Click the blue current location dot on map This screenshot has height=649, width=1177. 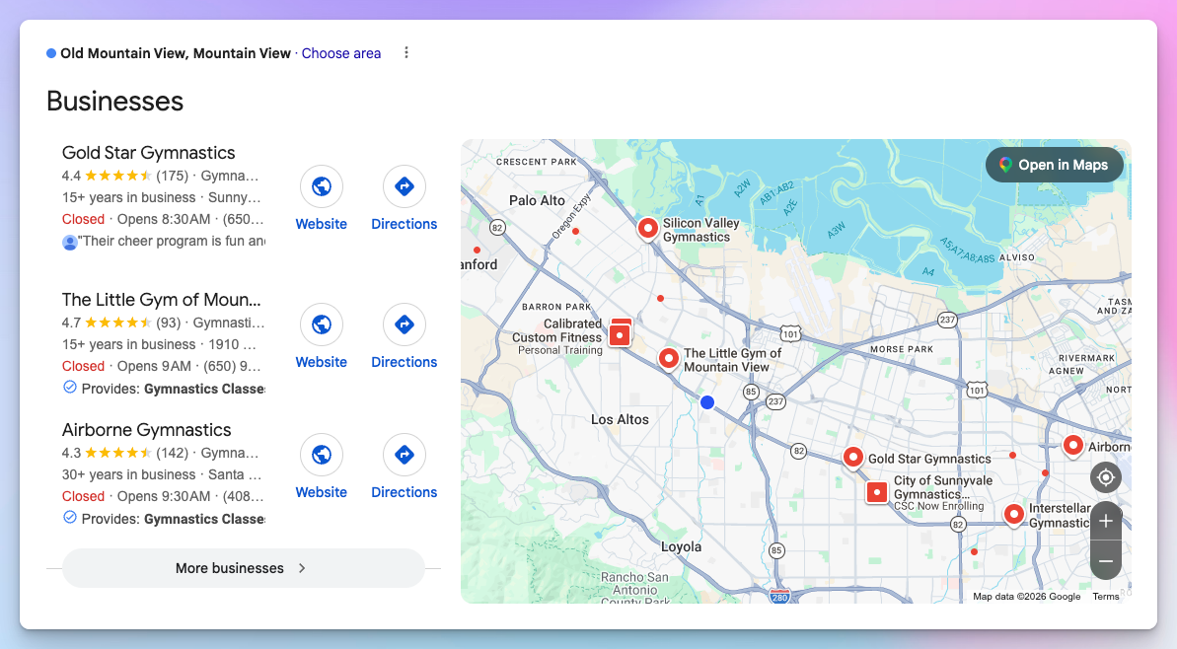coord(707,402)
